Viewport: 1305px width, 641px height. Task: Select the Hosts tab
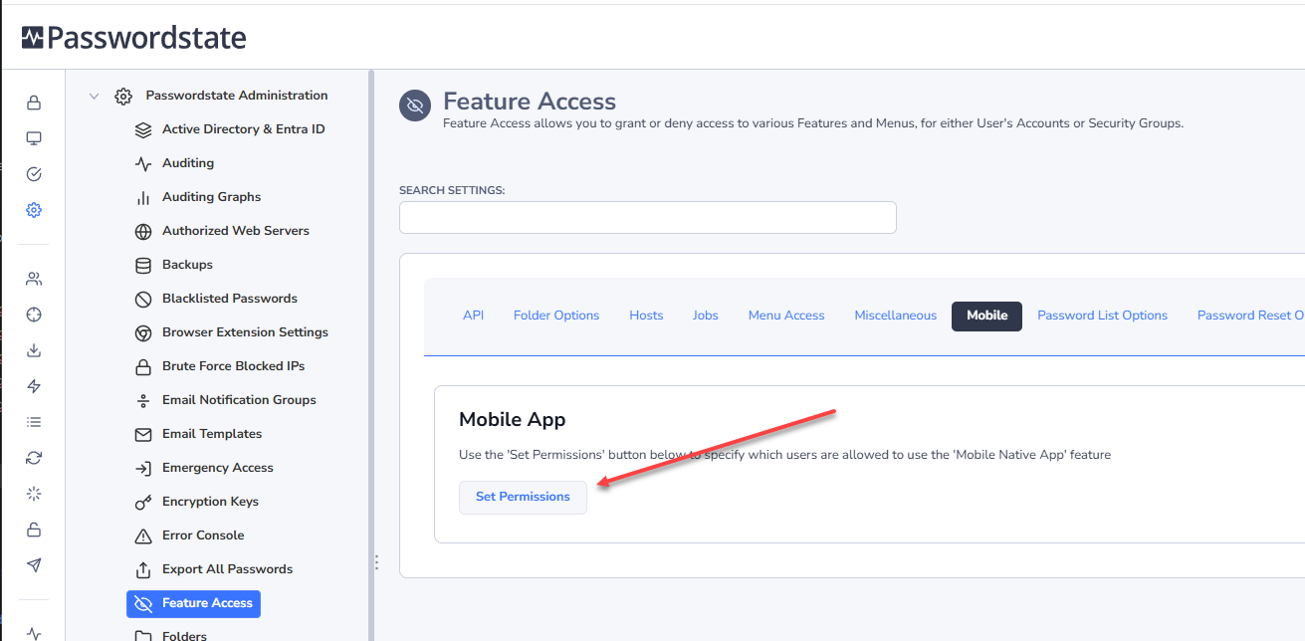(646, 316)
